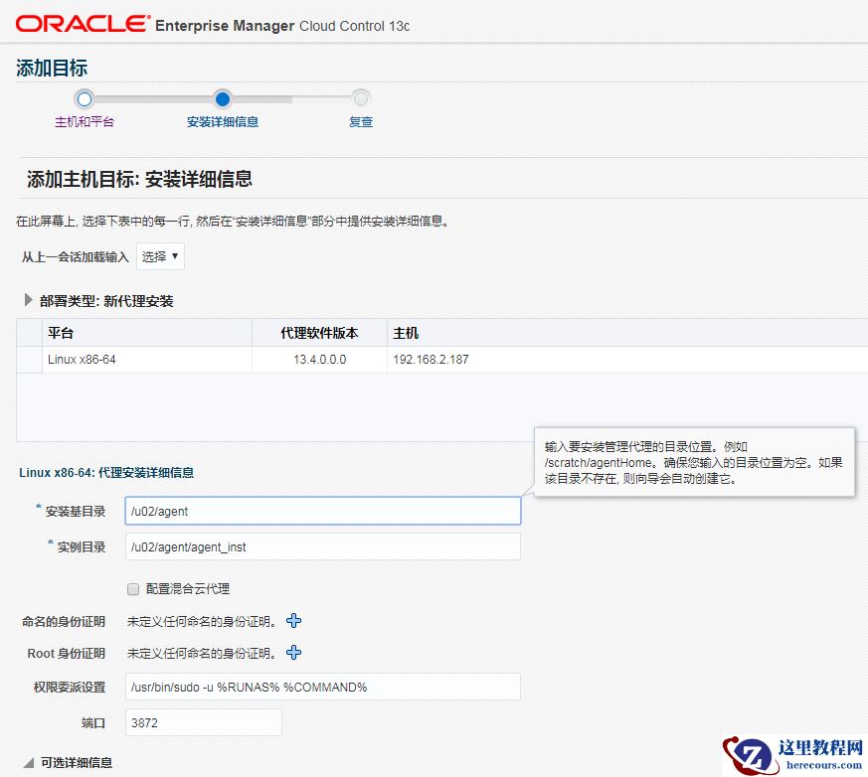
Task: Click the 主机和平台 step circle
Action: tap(85, 99)
